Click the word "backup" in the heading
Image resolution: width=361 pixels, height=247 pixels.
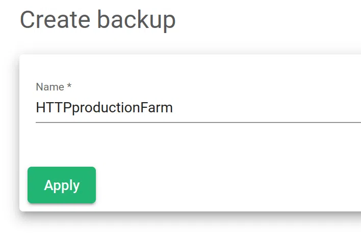pyautogui.click(x=136, y=20)
